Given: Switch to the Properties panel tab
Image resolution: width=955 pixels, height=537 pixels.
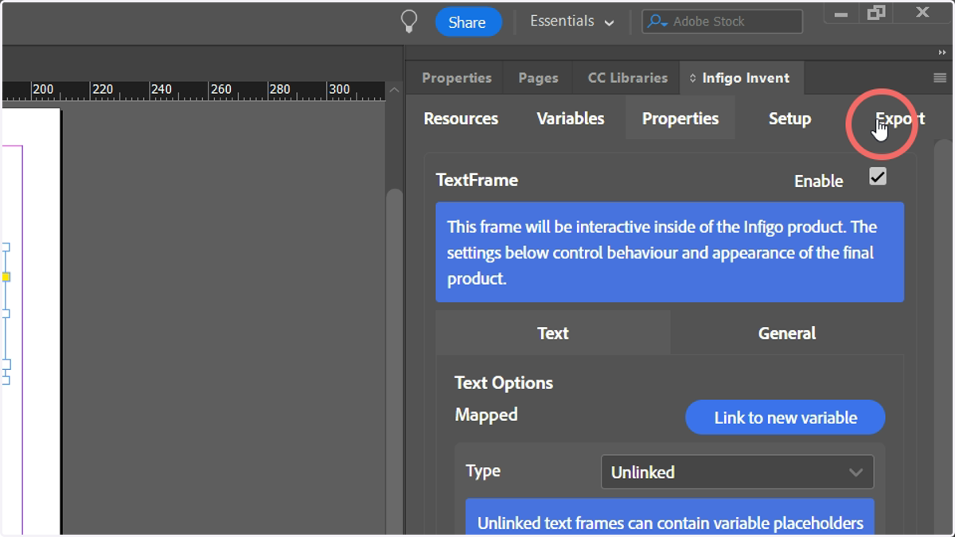Looking at the screenshot, I should click(x=456, y=78).
